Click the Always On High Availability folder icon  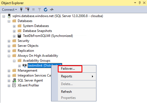(x=14, y=56)
